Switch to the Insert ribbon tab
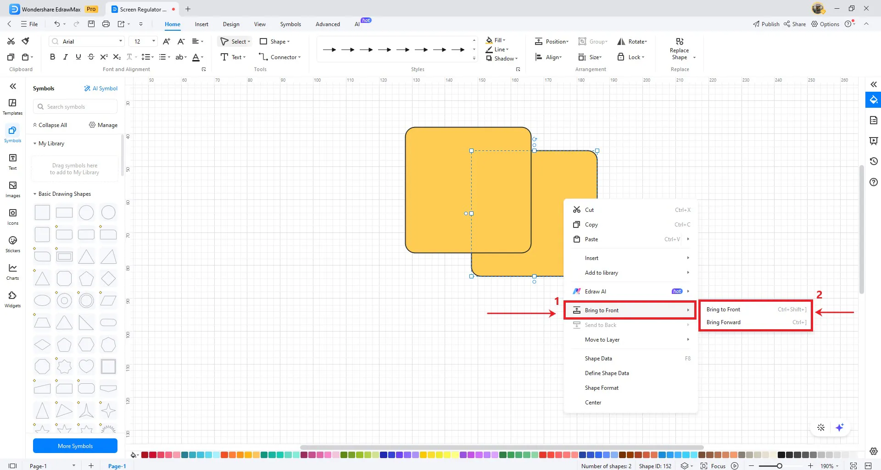The height and width of the screenshot is (470, 881). (201, 24)
